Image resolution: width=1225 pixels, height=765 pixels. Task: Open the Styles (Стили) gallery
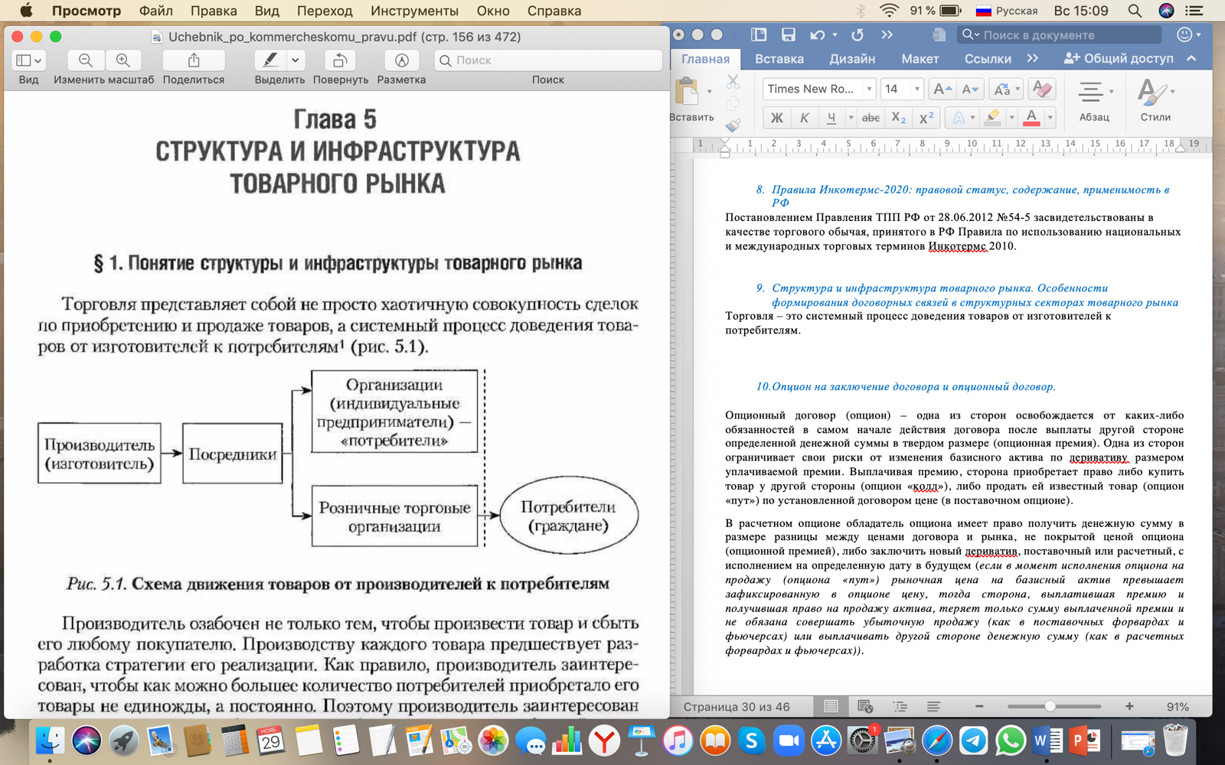pyautogui.click(x=1155, y=100)
